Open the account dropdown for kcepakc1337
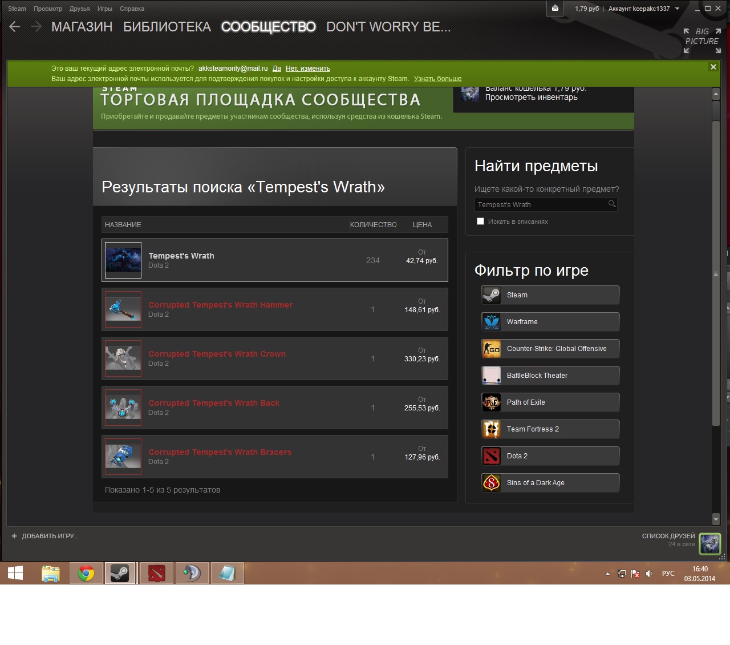Image resolution: width=730 pixels, height=645 pixels. coord(644,9)
